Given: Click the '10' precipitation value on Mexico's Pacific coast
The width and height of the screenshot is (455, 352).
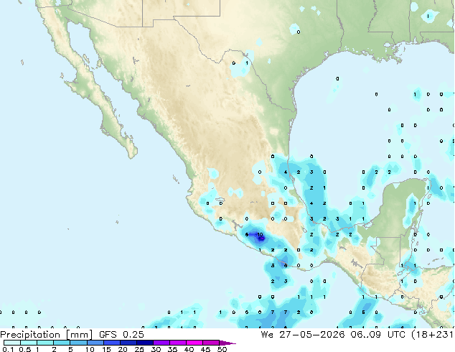Looking at the screenshot, I should [x=260, y=234].
